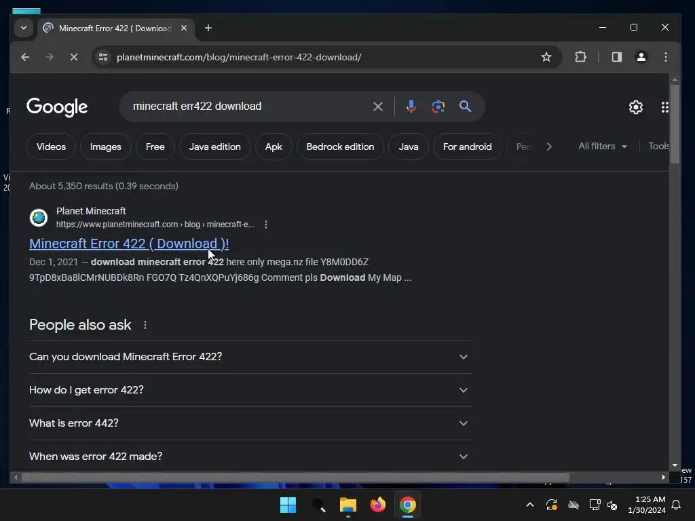Open the Google apps grid
695x521 pixels.
[x=664, y=107]
